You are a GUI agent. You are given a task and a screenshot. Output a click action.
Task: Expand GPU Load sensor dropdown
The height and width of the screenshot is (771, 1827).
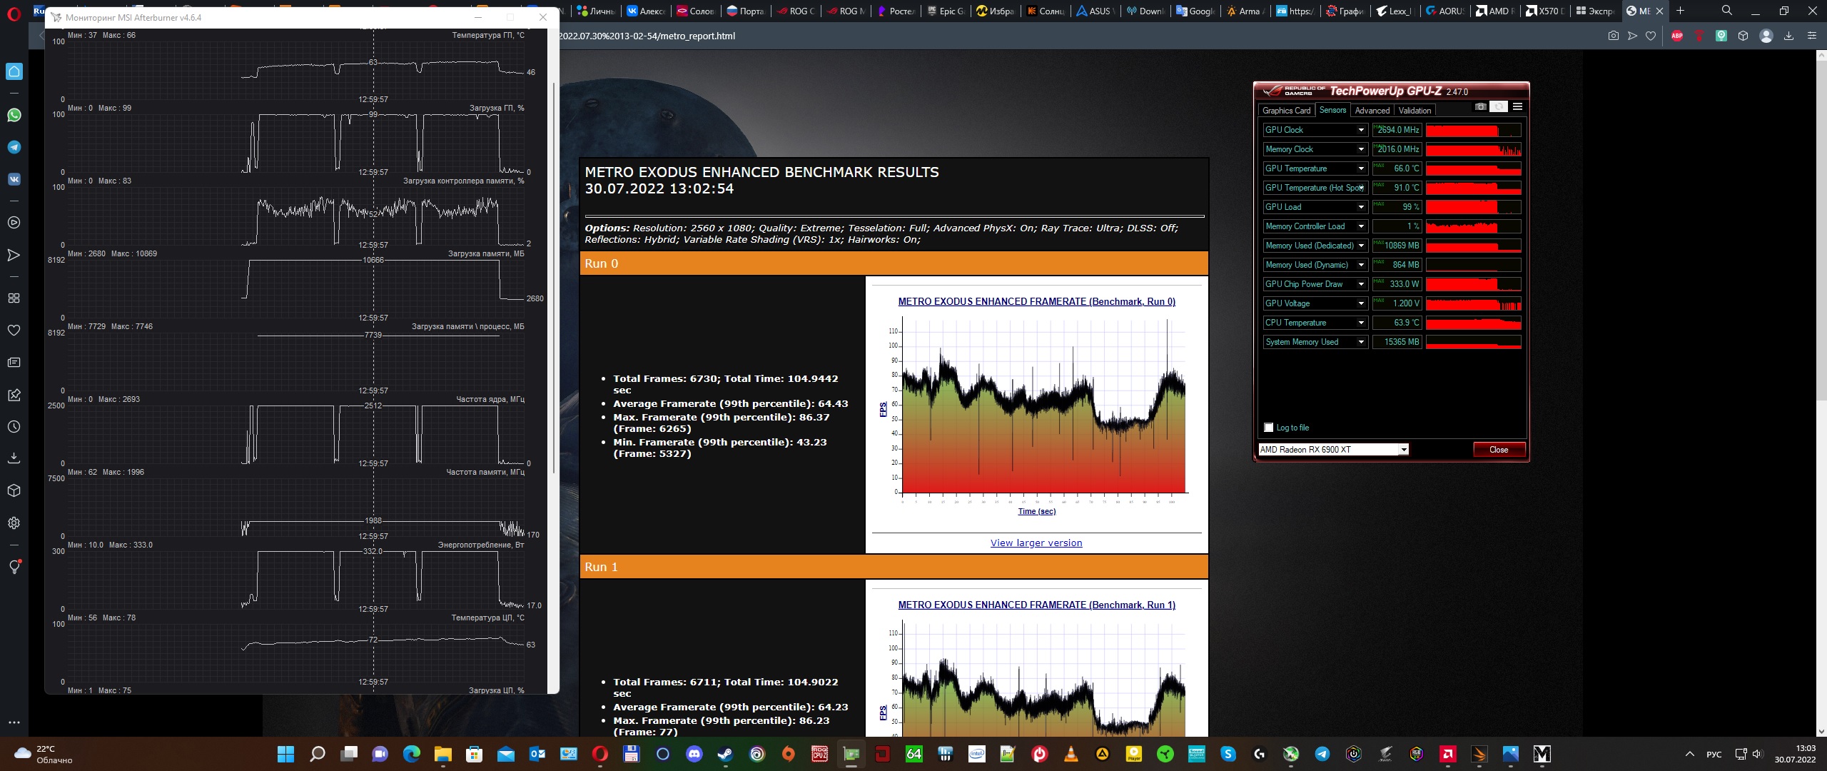tap(1361, 207)
